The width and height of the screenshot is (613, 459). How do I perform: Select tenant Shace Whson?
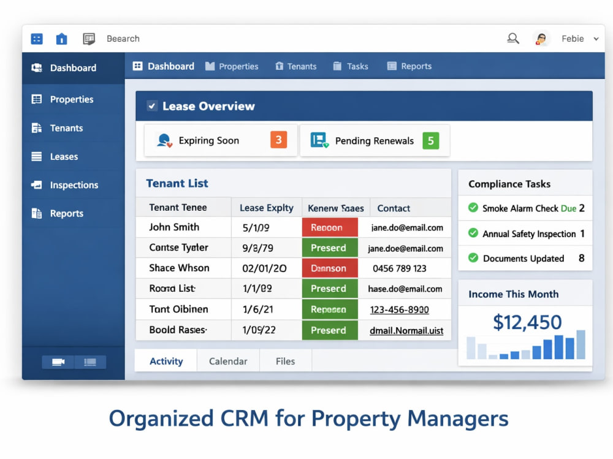(x=180, y=268)
